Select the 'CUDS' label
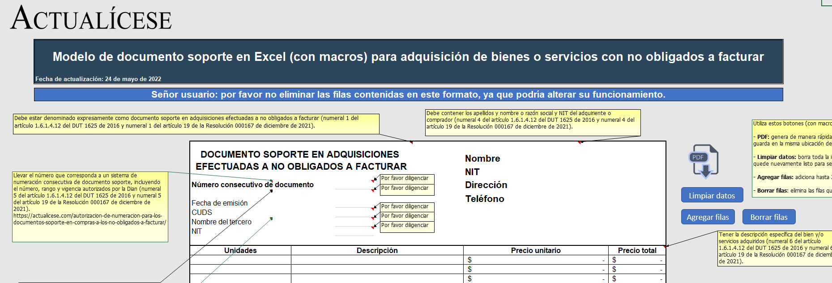 tap(202, 212)
